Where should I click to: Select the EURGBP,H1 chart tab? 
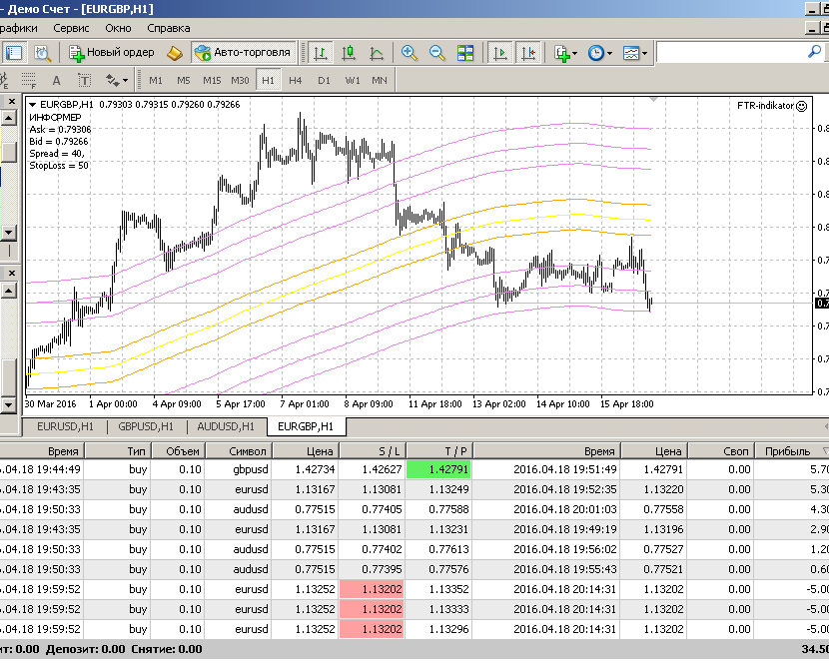(x=306, y=426)
